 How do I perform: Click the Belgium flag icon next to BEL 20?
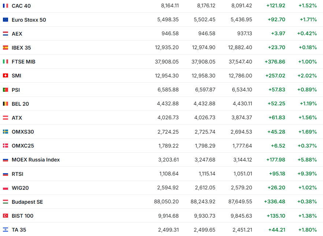tap(5, 104)
